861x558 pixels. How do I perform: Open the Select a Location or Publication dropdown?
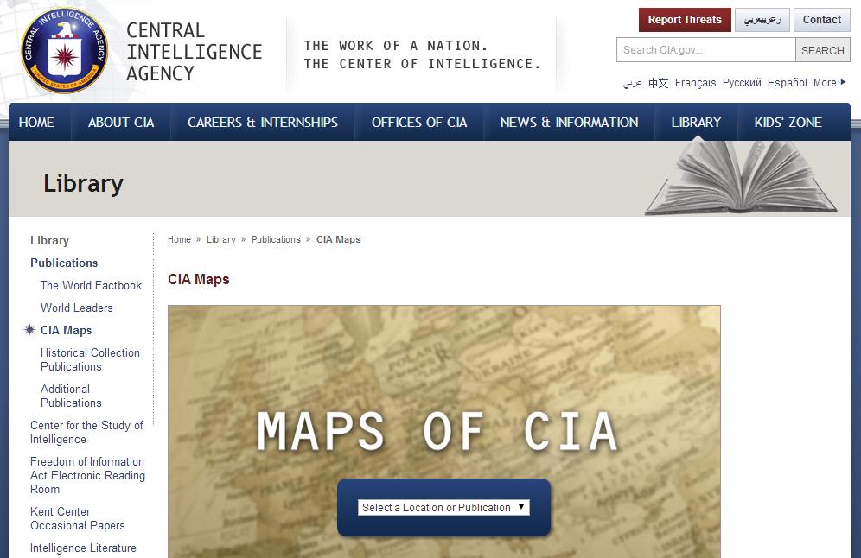(443, 508)
